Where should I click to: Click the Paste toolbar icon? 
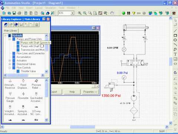(x=36, y=13)
